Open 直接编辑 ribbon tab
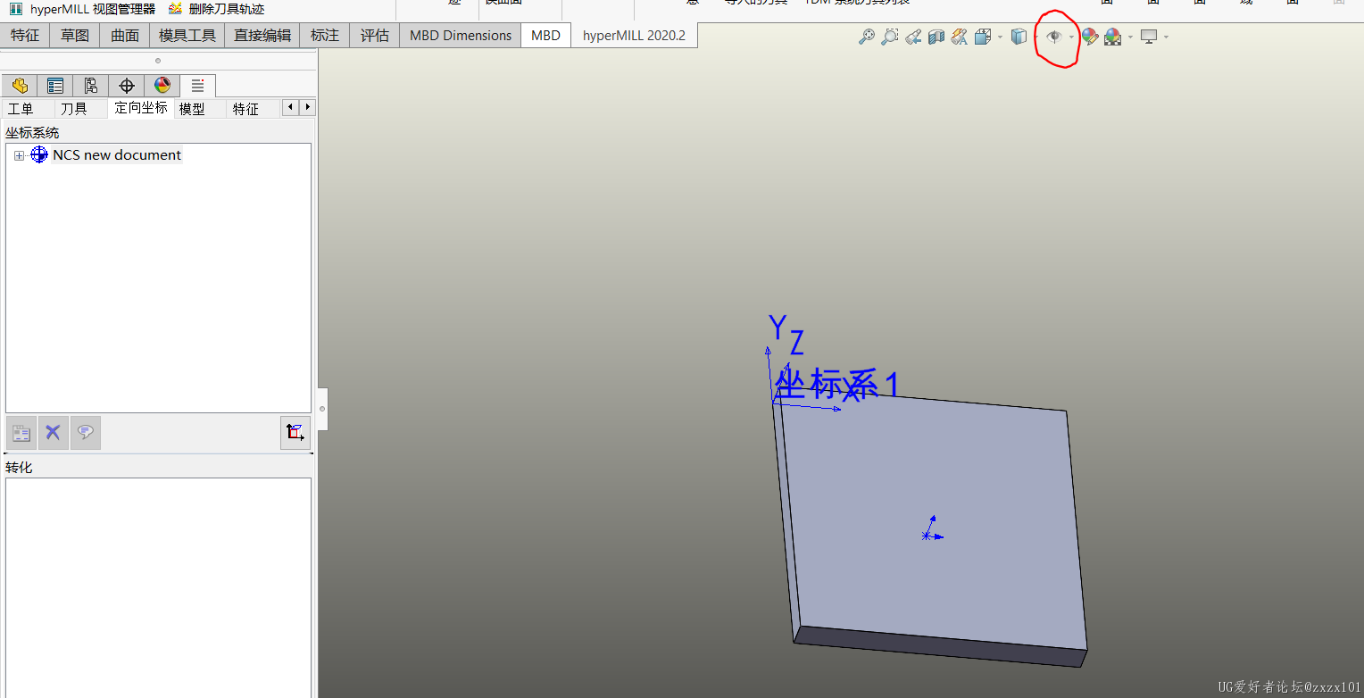This screenshot has width=1364, height=698. (262, 36)
